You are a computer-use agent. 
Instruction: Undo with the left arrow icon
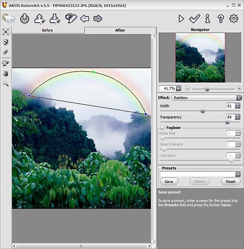85,19
